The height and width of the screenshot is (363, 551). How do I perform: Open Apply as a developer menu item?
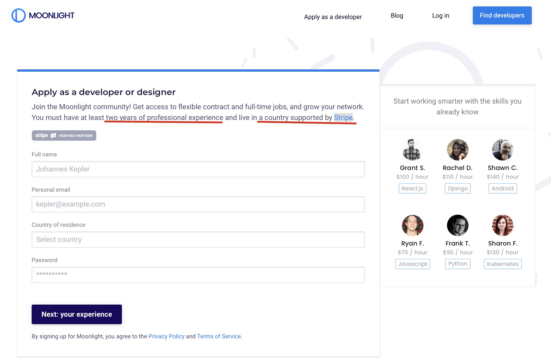tap(333, 17)
